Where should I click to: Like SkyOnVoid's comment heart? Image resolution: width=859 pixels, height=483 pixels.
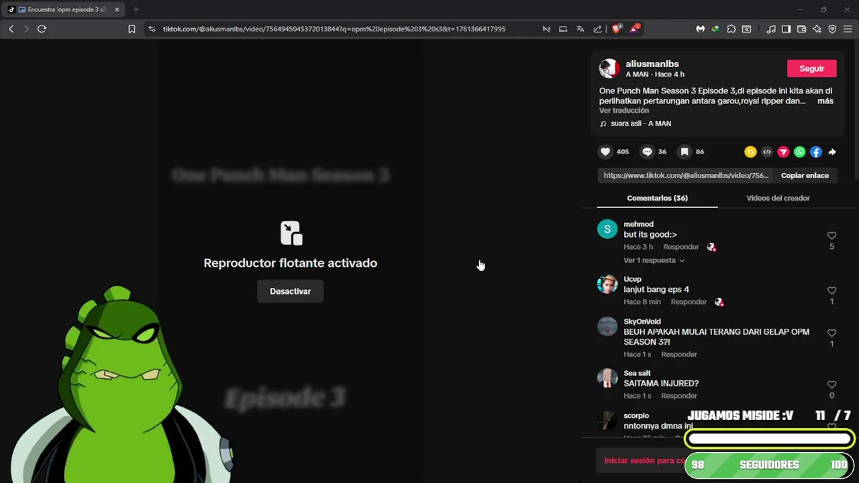point(831,333)
